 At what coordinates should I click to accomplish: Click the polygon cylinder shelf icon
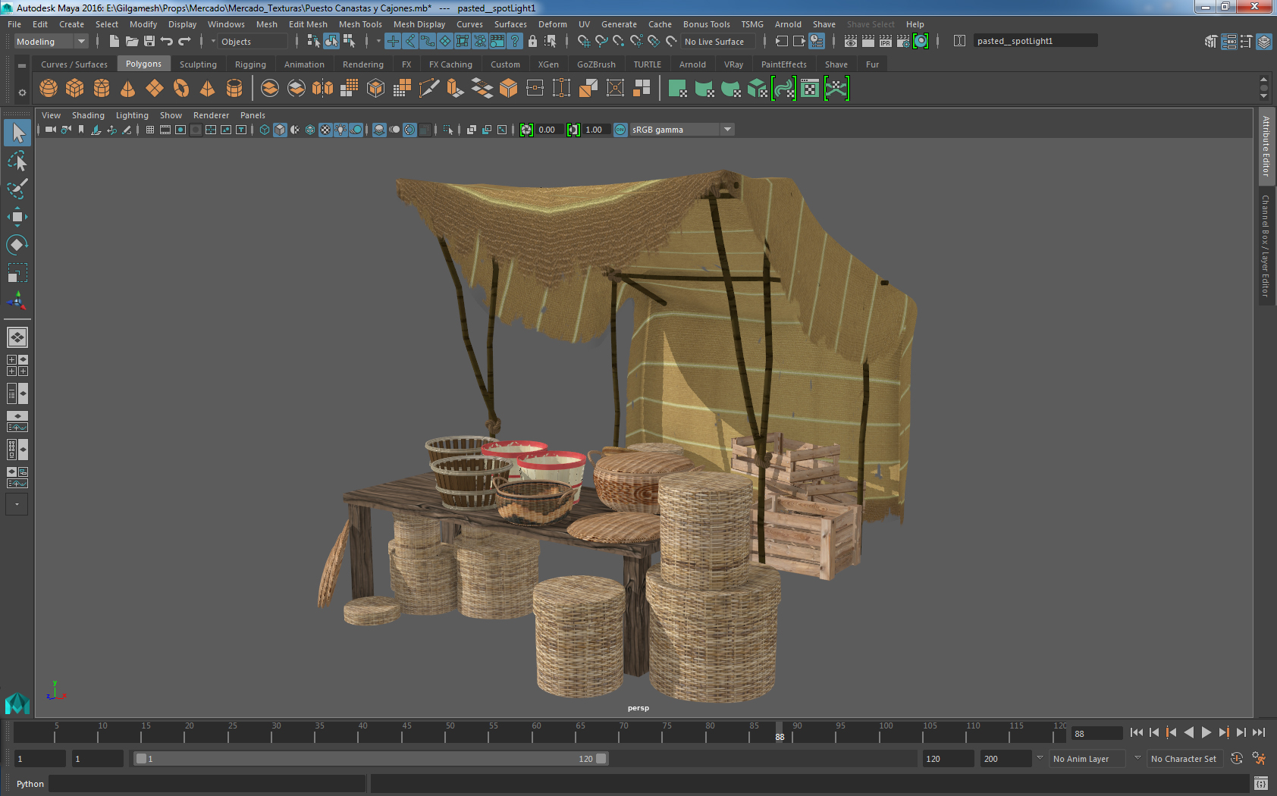point(102,89)
